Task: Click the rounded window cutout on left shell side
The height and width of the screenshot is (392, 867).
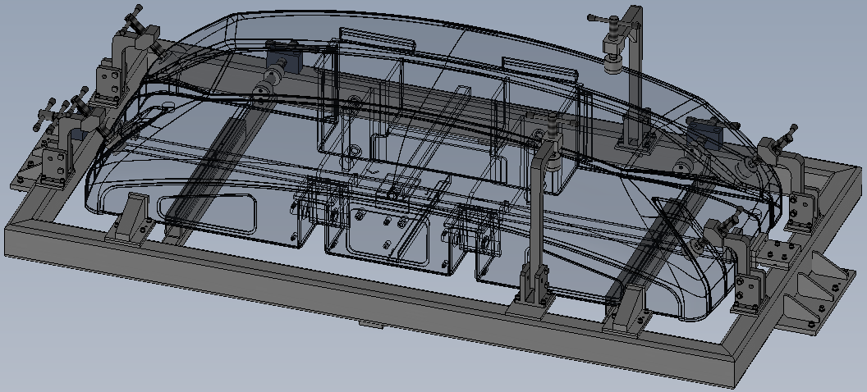Action: pyautogui.click(x=208, y=214)
